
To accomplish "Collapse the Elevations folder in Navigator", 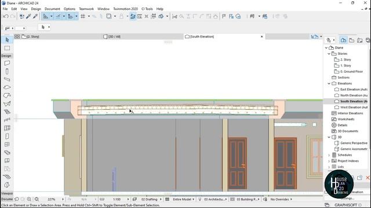I will pyautogui.click(x=329, y=83).
